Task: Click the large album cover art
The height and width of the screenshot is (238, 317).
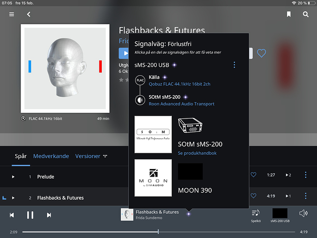Action: [65, 69]
